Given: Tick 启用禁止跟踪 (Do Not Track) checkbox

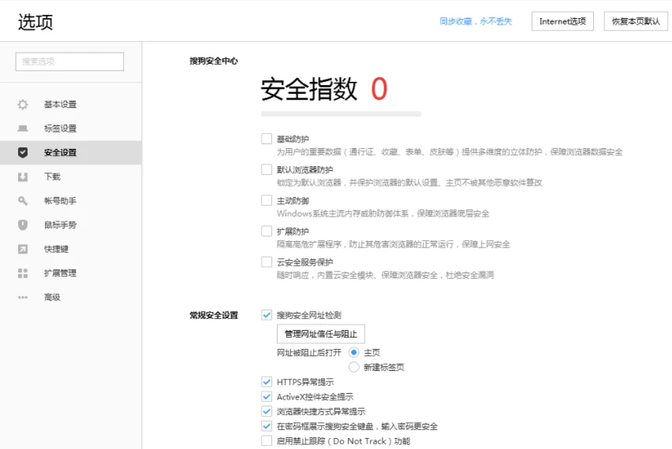Looking at the screenshot, I should point(267,441).
